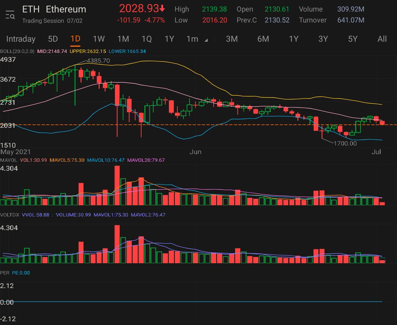The height and width of the screenshot is (325, 397).
Task: Set chart range to All
Action: [382, 39]
